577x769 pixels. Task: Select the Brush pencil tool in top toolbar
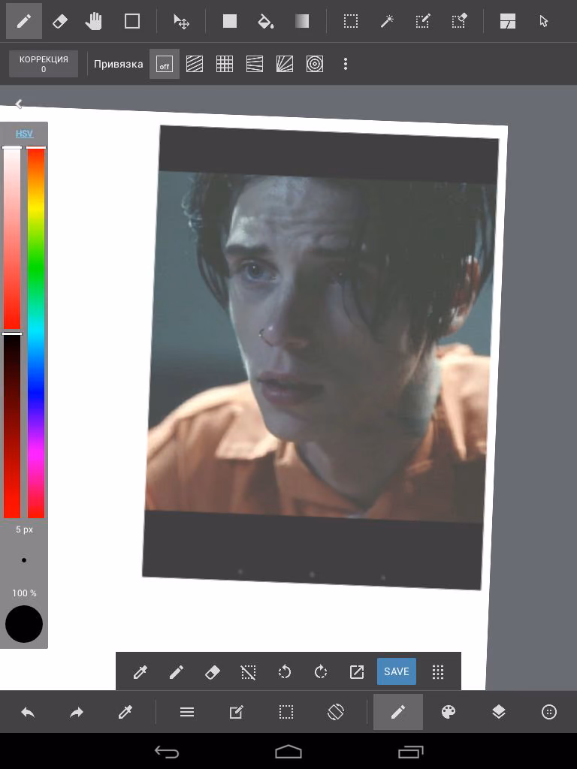(23, 21)
